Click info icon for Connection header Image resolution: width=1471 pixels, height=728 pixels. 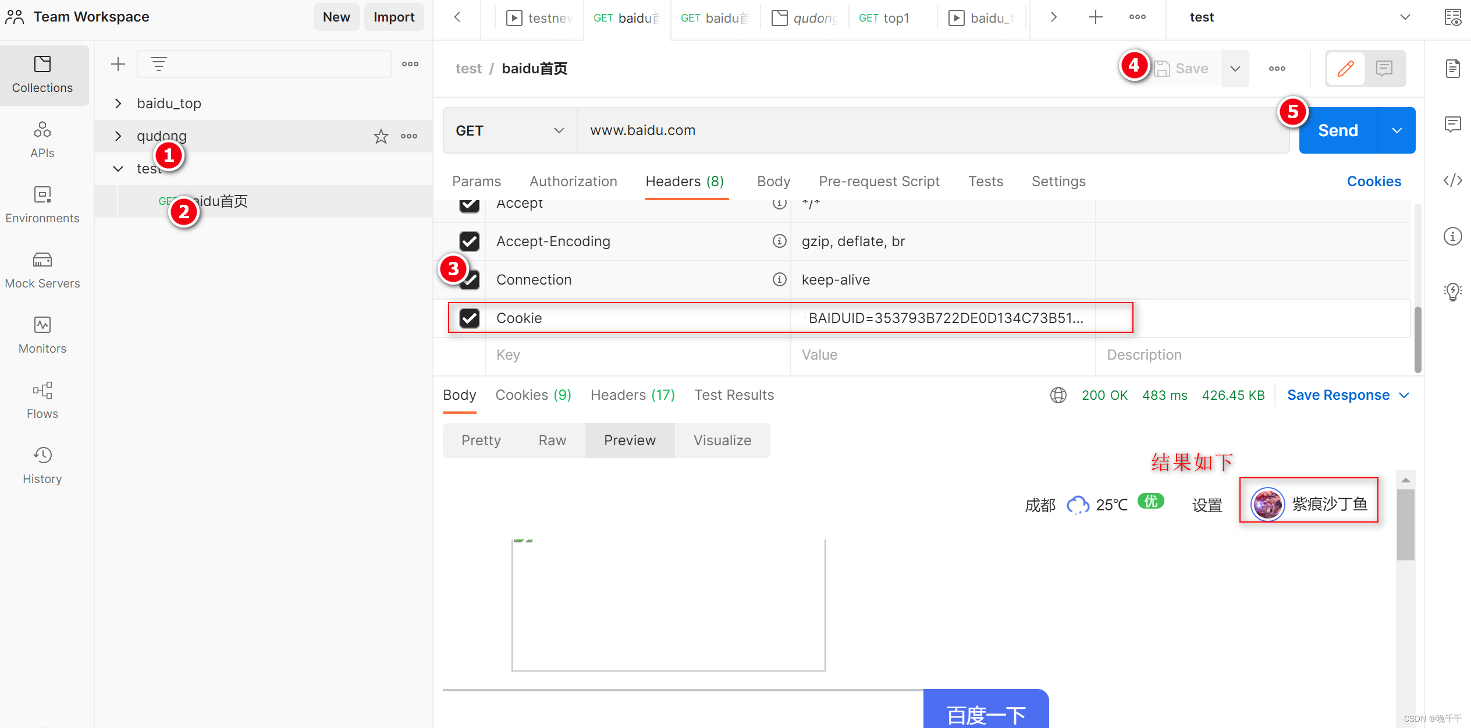[x=780, y=279]
